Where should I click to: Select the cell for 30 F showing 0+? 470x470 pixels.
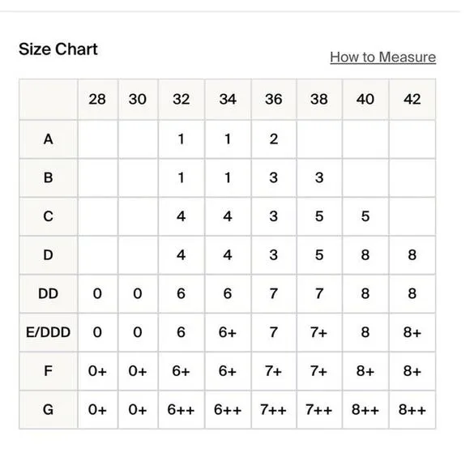click(x=138, y=371)
